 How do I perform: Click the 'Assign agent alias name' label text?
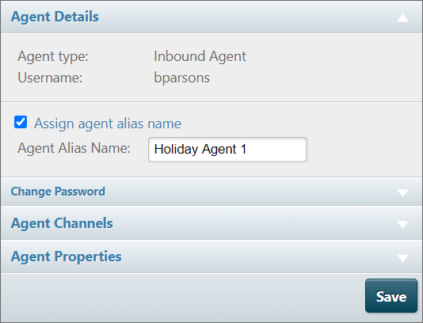coord(108,123)
